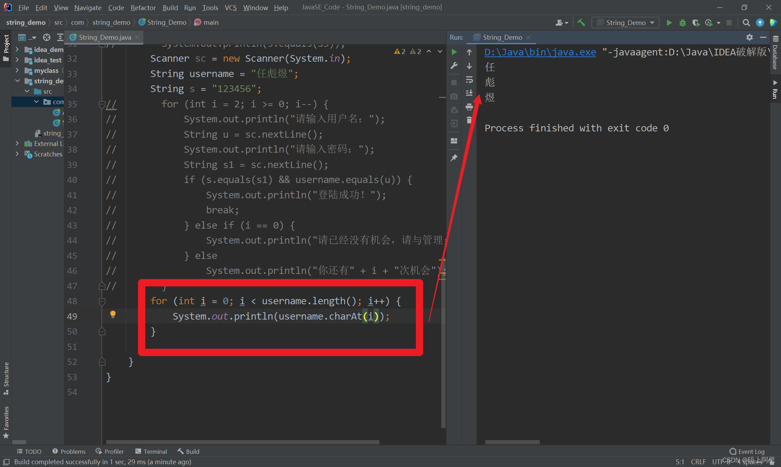This screenshot has width=781, height=467.
Task: Start debugging using the bug icon
Action: click(x=682, y=22)
